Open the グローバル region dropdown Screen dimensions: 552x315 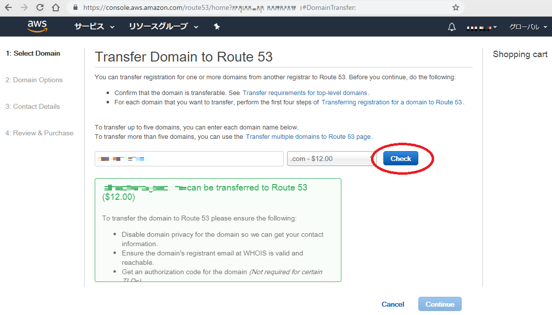pyautogui.click(x=528, y=27)
